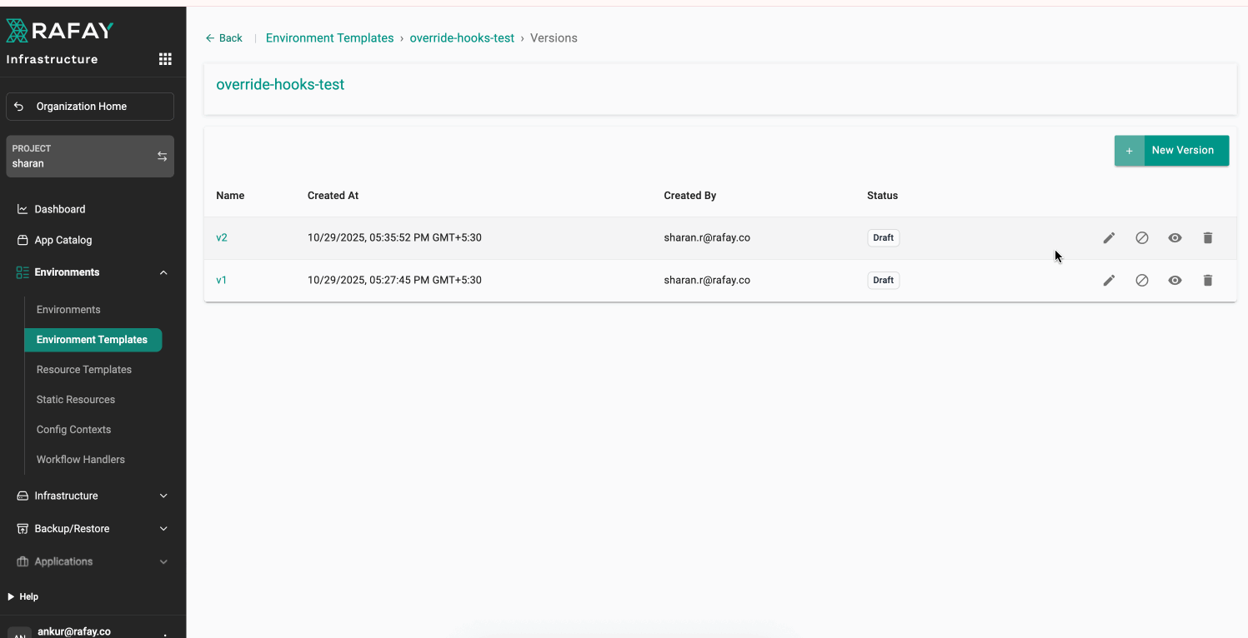
Task: Collapse the Environments sidebar section
Action: pos(163,272)
